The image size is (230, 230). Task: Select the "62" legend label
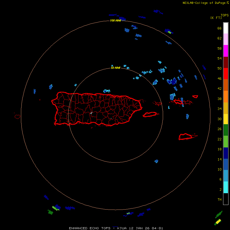click(220, 38)
